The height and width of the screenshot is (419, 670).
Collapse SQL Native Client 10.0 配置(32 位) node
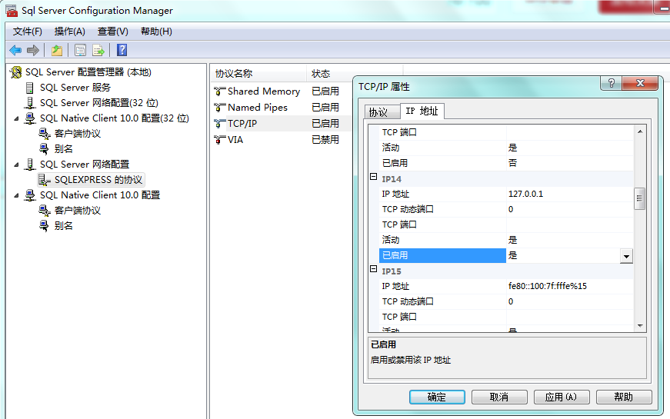16,118
